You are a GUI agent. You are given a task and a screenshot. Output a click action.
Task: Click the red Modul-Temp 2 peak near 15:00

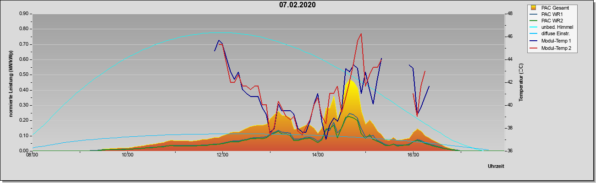(361, 34)
